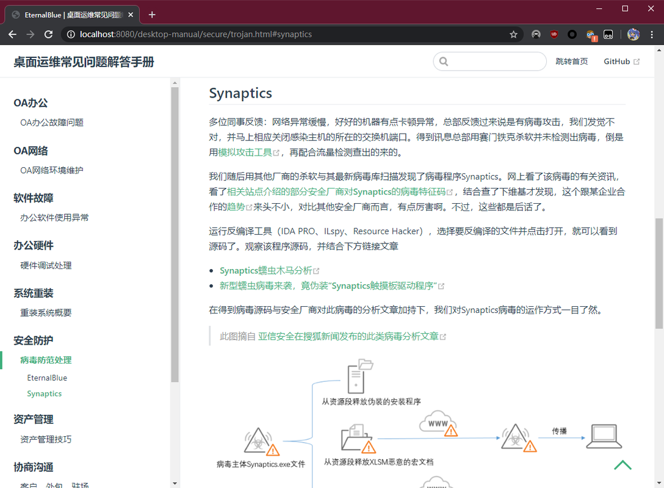Click the page scrollbar up arrow

coord(659,51)
